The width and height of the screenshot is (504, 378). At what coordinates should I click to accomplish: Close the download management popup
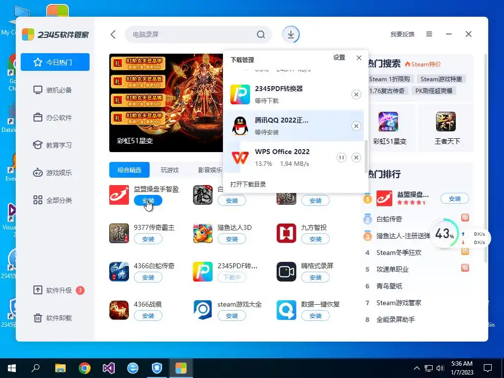tap(359, 58)
